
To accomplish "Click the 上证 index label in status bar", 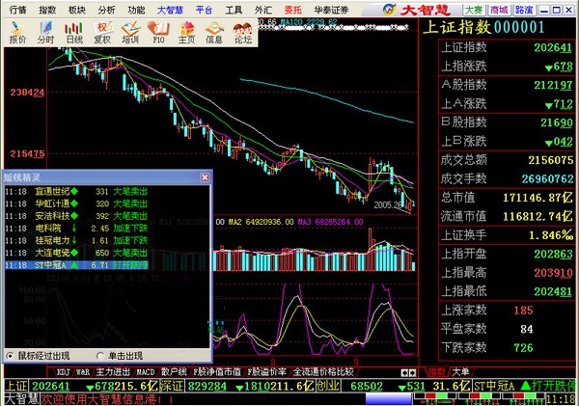I will [x=15, y=386].
